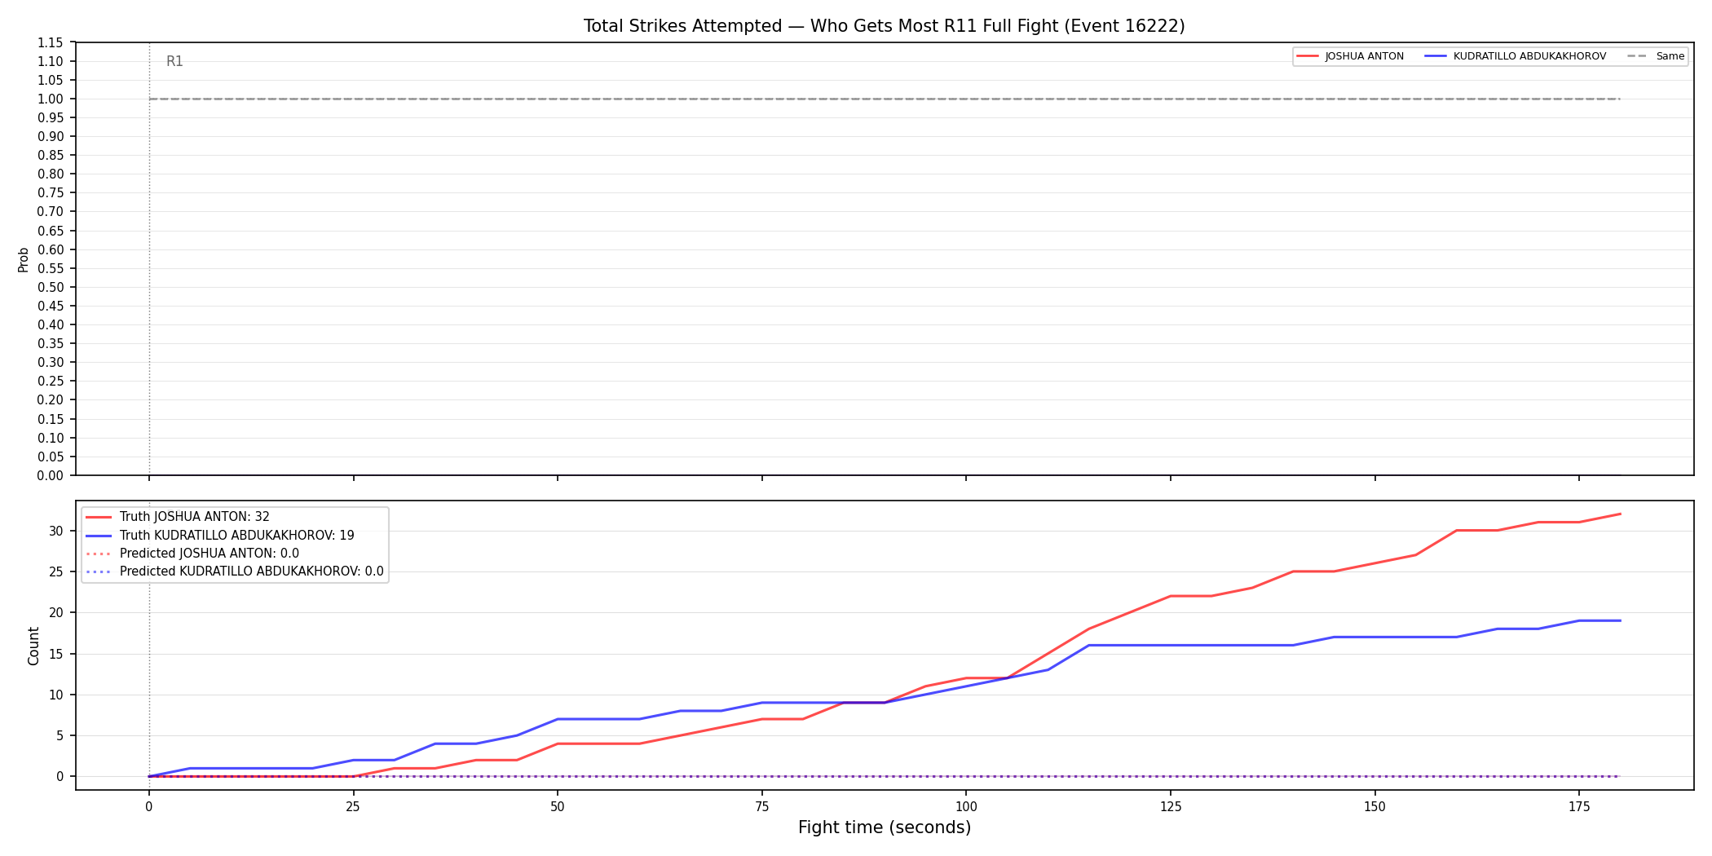This screenshot has width=1712, height=856.
Task: Click the 'Prob' y-axis label
Action: coord(24,259)
